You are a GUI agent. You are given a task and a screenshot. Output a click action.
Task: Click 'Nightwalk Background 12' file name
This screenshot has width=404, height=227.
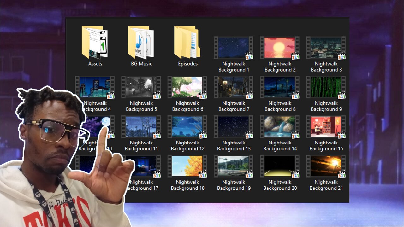(x=187, y=146)
